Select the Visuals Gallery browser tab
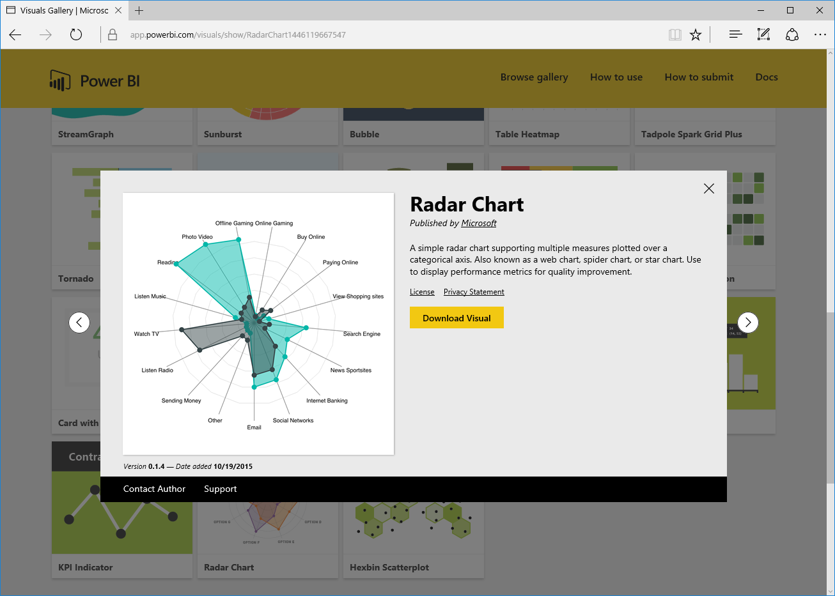This screenshot has width=835, height=596. click(x=64, y=10)
